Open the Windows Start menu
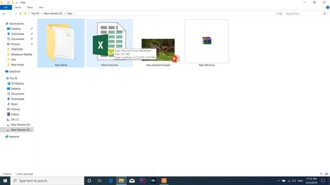Viewport: 330px width, 185px height. tap(5, 180)
